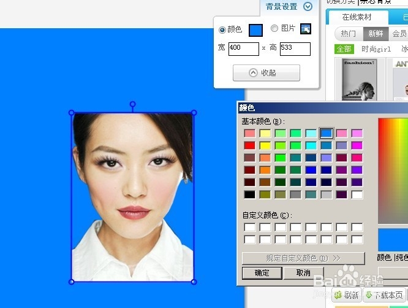Click the rotation handle above the portrait photo

coord(133,104)
